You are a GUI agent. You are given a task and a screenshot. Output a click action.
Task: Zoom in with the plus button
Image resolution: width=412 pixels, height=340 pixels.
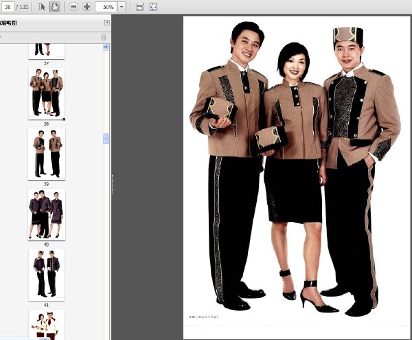click(x=87, y=7)
